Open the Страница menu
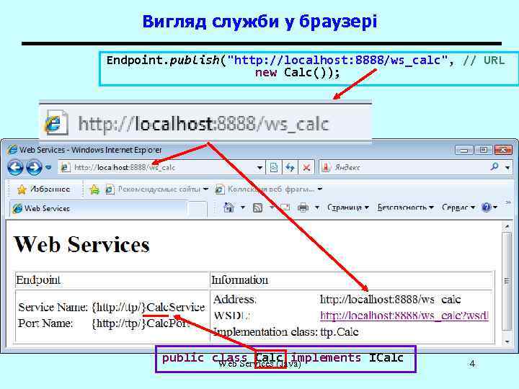The height and width of the screenshot is (389, 519). (347, 207)
